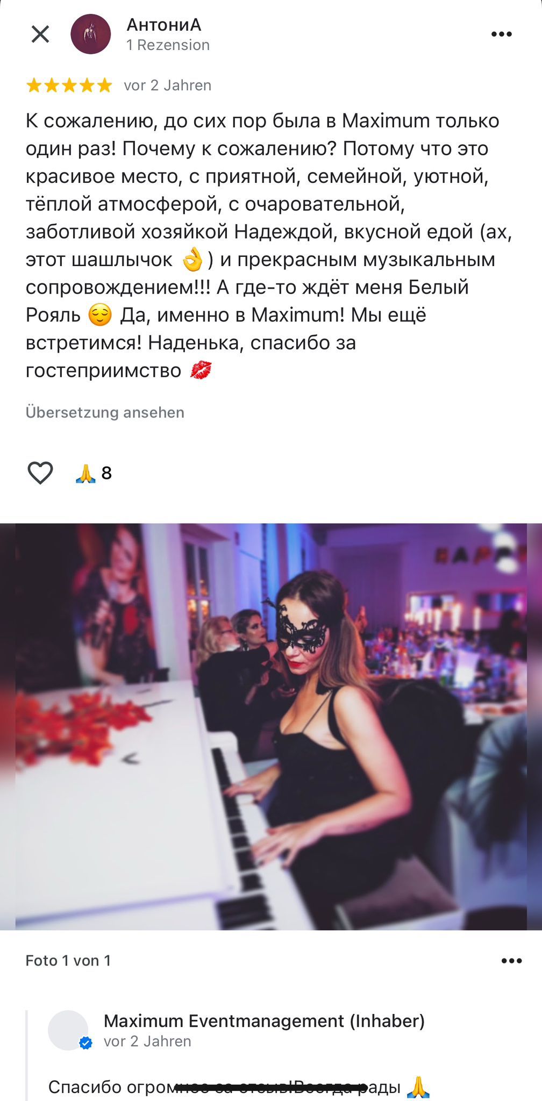
Task: Tap the blue verified badge icon
Action: click(x=85, y=1043)
